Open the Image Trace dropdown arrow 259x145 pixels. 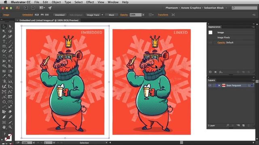tap(102, 15)
